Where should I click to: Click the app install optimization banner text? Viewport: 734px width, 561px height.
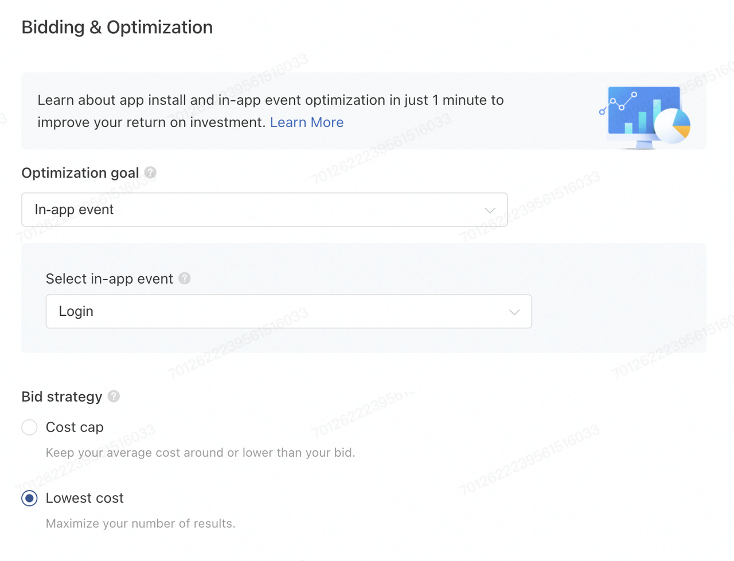point(271,111)
